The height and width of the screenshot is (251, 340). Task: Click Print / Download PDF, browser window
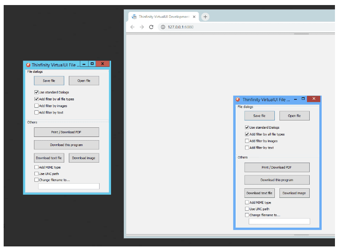[x=277, y=167]
